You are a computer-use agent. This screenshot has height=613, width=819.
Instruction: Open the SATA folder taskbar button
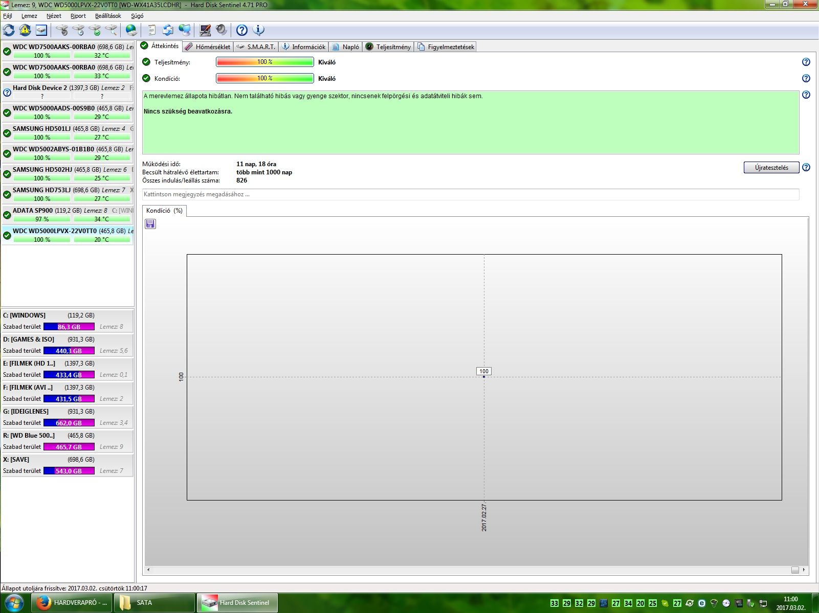(154, 603)
